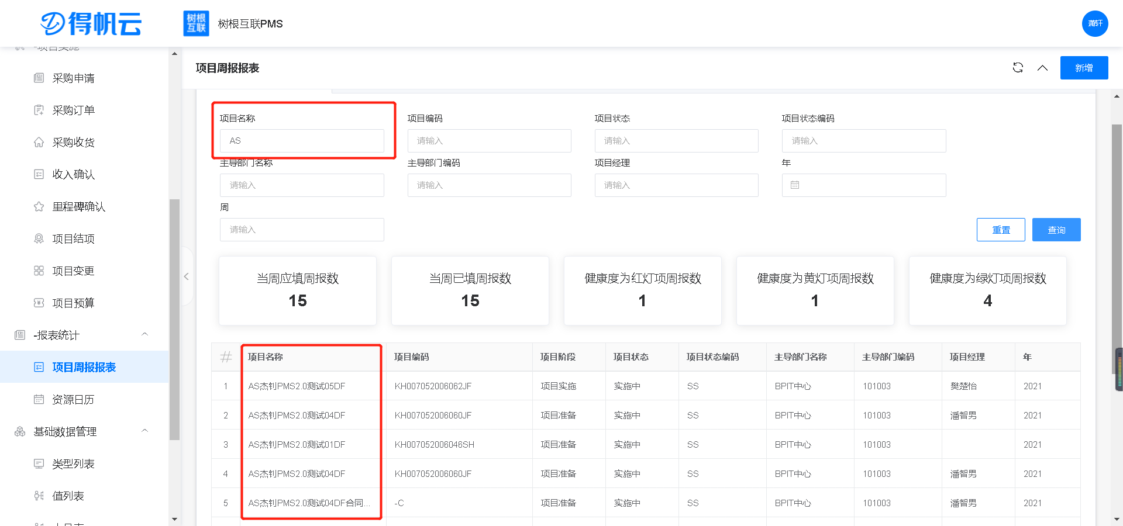Click project AS杰钊PMS2.0测试05DF
The width and height of the screenshot is (1123, 526).
coord(297,386)
